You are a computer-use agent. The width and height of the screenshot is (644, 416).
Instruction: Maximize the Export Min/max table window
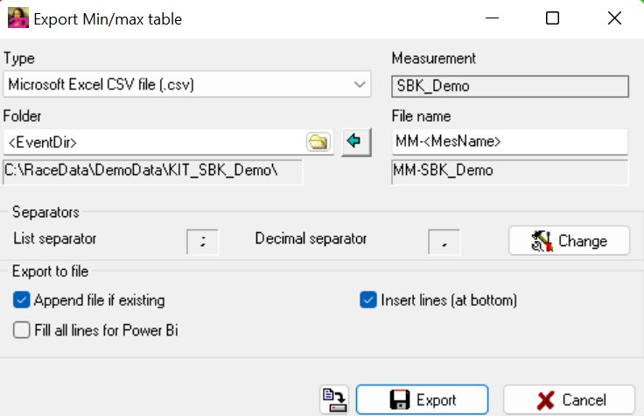coord(552,18)
